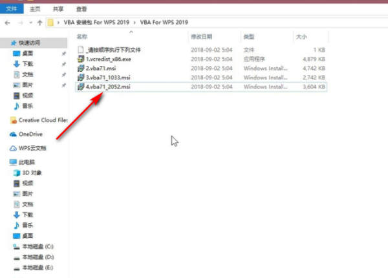Screen dimensions: 388x278
Task: Click breadcrumb VBA For WPS 2019
Action: coord(164,22)
